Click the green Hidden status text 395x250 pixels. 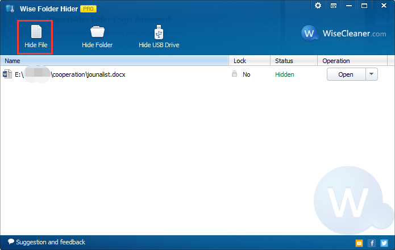click(x=284, y=74)
